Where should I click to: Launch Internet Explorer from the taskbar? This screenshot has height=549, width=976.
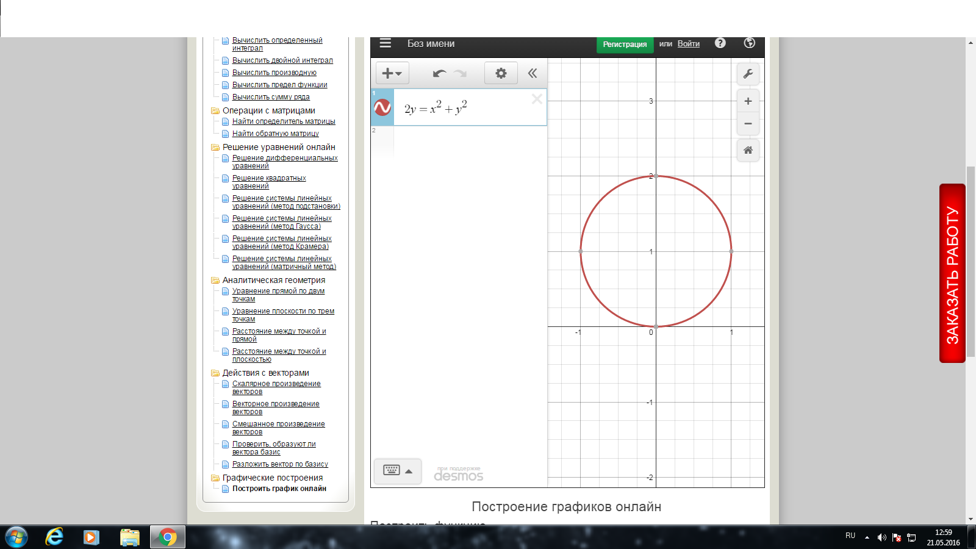pos(54,537)
